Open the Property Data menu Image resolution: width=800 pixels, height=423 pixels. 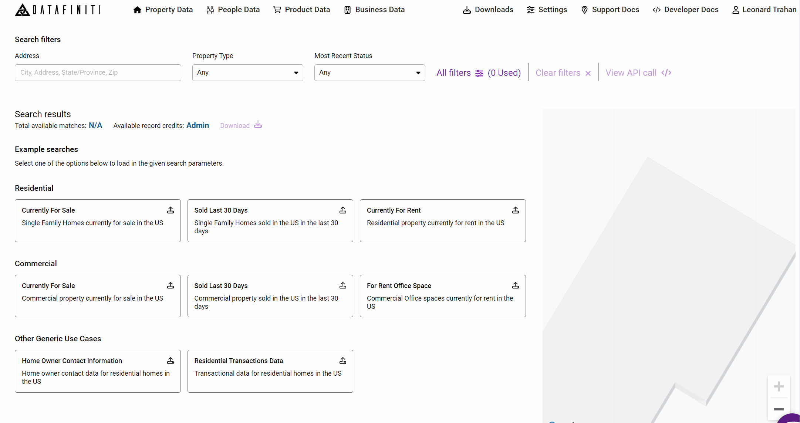coord(163,10)
